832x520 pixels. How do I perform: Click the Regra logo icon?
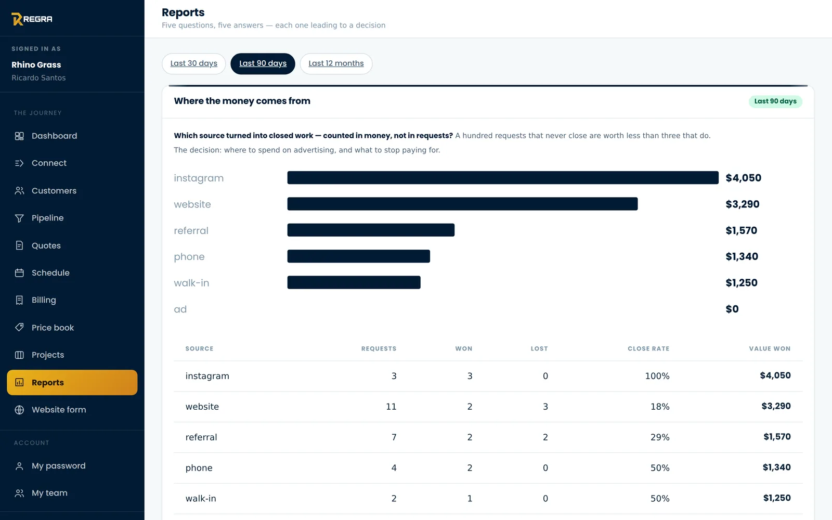point(17,19)
